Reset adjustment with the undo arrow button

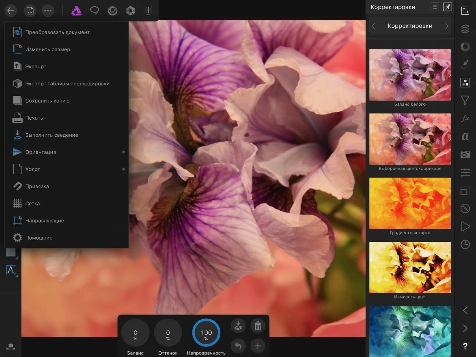tap(238, 346)
